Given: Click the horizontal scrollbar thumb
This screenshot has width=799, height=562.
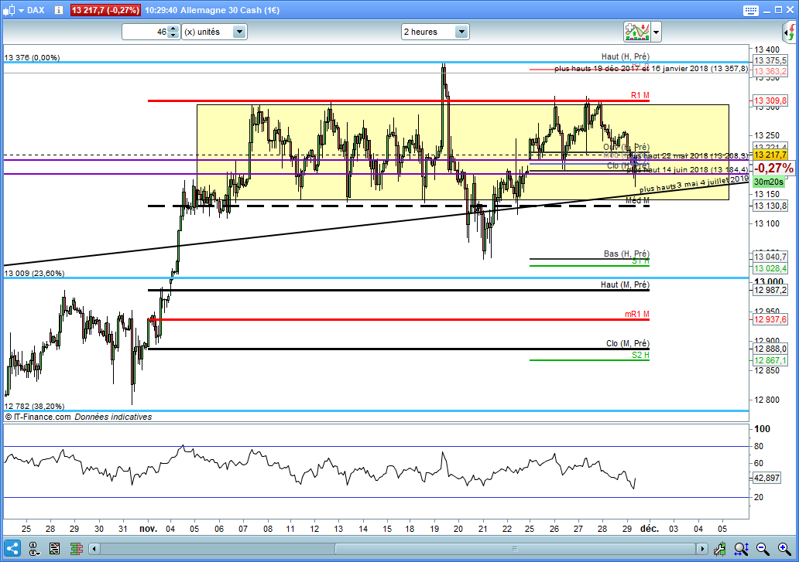Looking at the screenshot, I should [515, 549].
